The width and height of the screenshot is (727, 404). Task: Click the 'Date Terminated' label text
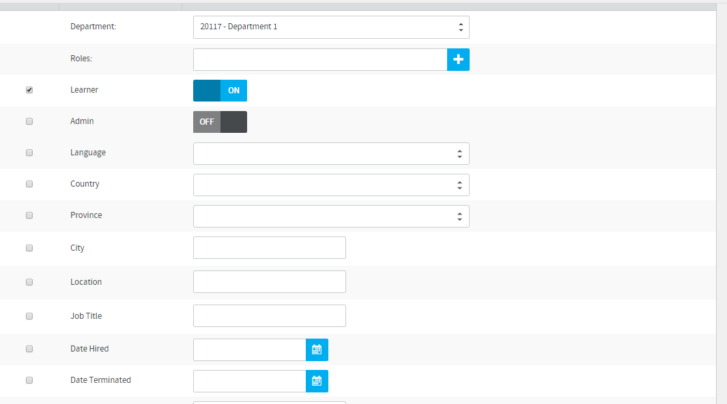pos(100,380)
